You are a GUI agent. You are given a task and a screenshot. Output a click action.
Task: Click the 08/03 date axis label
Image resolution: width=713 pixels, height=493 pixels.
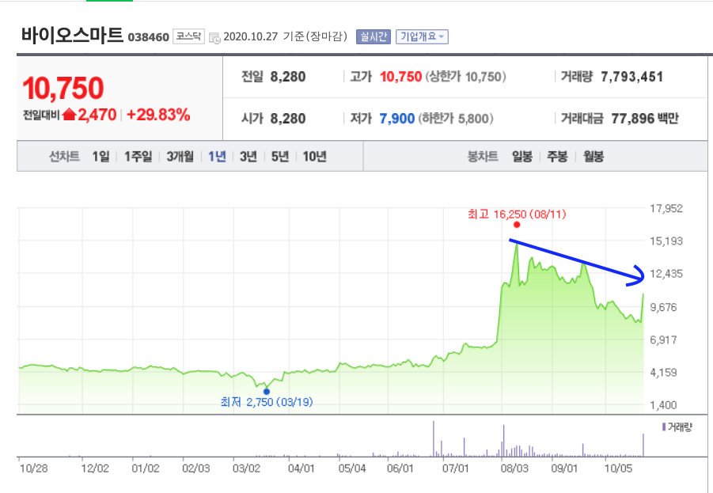pyautogui.click(x=514, y=468)
